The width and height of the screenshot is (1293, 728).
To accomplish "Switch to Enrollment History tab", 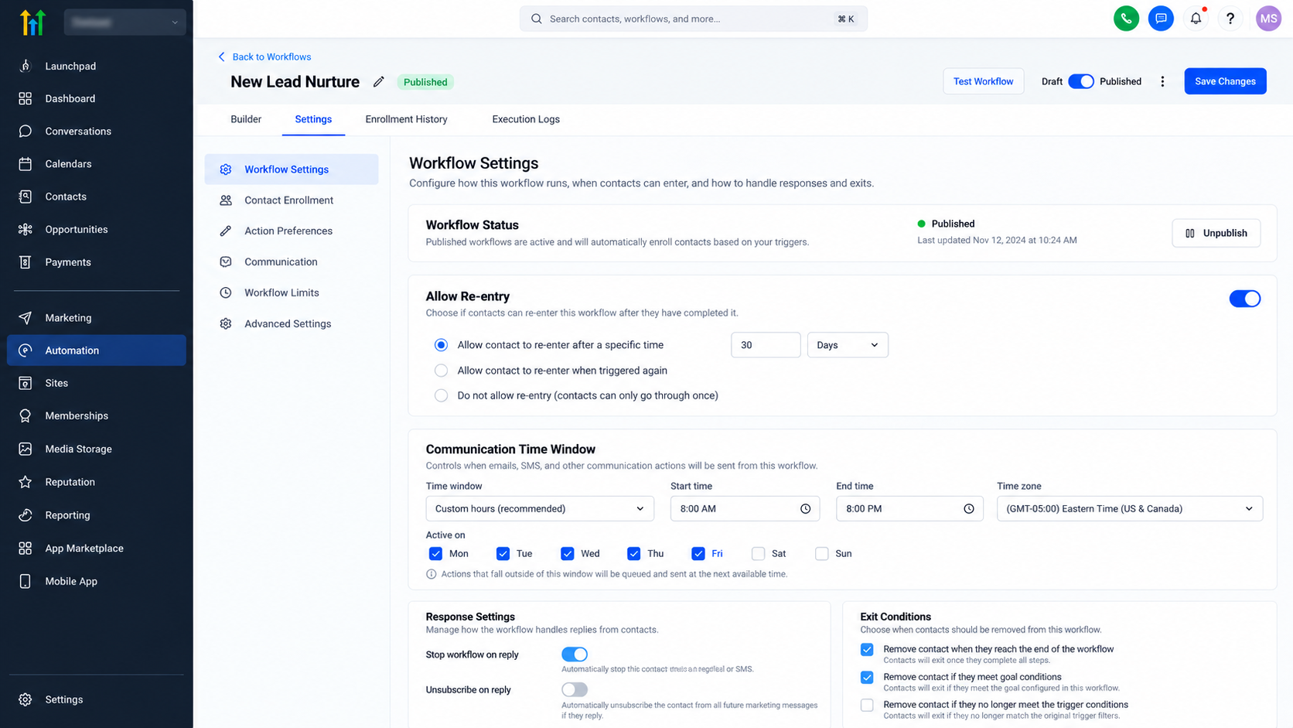I will [406, 119].
